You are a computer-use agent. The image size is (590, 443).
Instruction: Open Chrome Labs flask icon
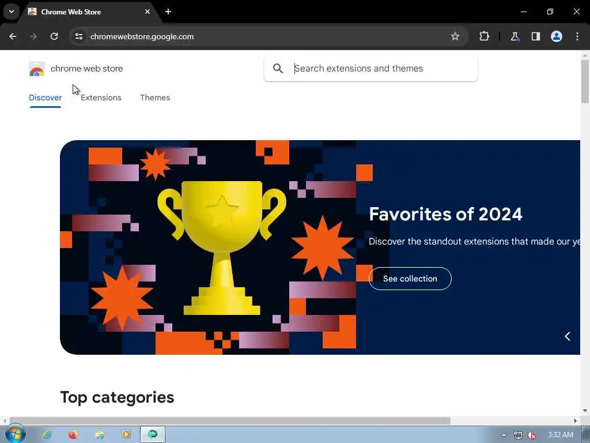pos(515,36)
